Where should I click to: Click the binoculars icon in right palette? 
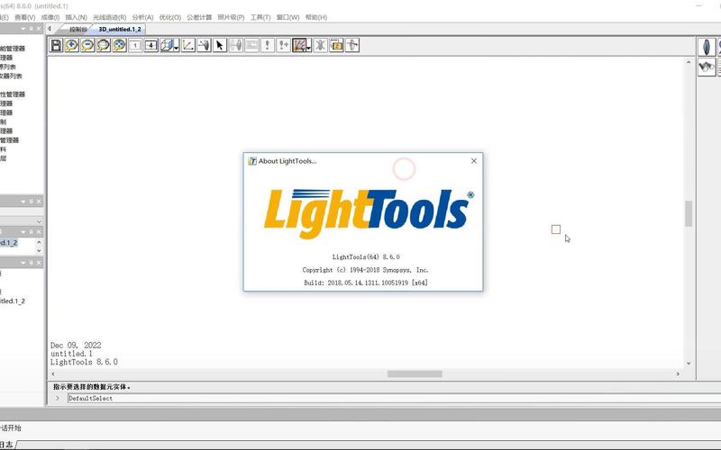707,67
